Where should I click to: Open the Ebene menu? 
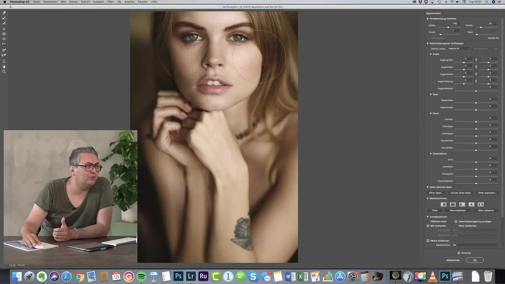tap(73, 2)
